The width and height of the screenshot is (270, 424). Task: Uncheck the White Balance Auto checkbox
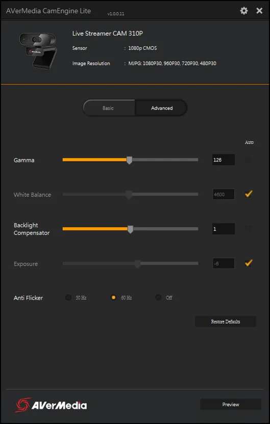[249, 194]
